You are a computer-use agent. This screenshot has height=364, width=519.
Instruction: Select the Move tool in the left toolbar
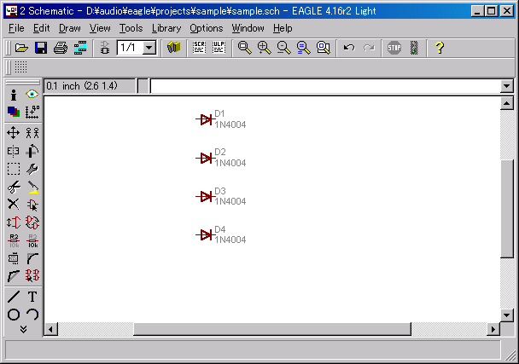[14, 133]
